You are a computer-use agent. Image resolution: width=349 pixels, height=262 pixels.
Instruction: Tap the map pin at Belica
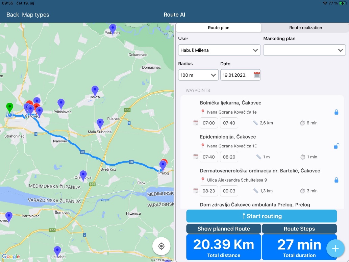pyautogui.click(x=95, y=91)
